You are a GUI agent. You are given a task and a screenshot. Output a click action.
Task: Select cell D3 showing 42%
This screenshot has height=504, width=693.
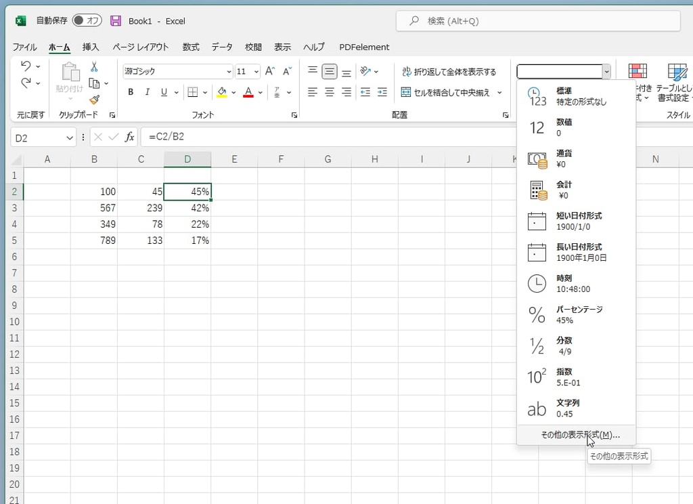tap(187, 208)
